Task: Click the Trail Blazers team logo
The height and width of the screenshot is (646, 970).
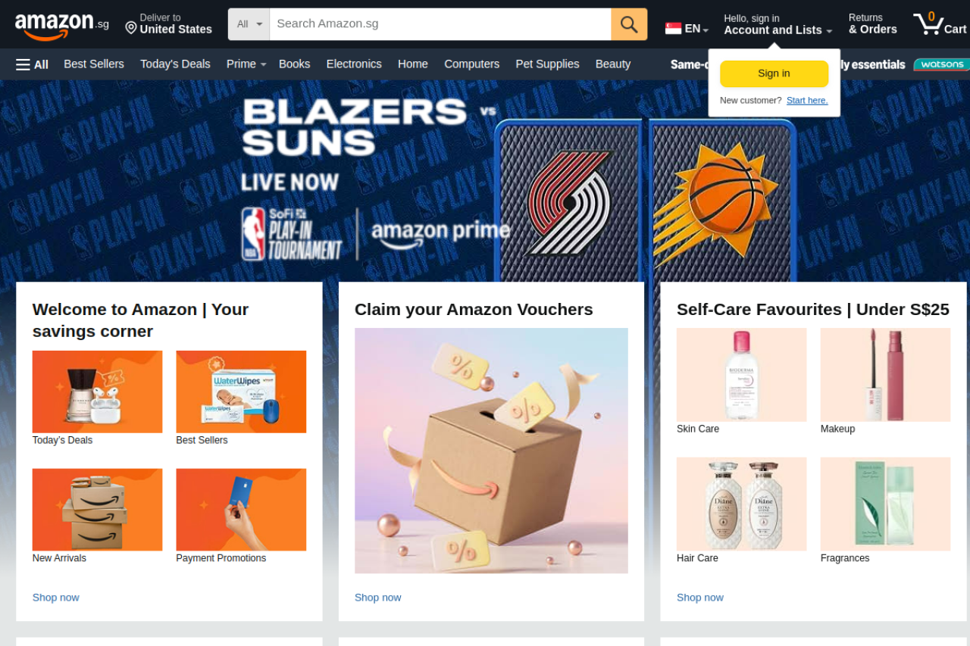Action: point(570,202)
